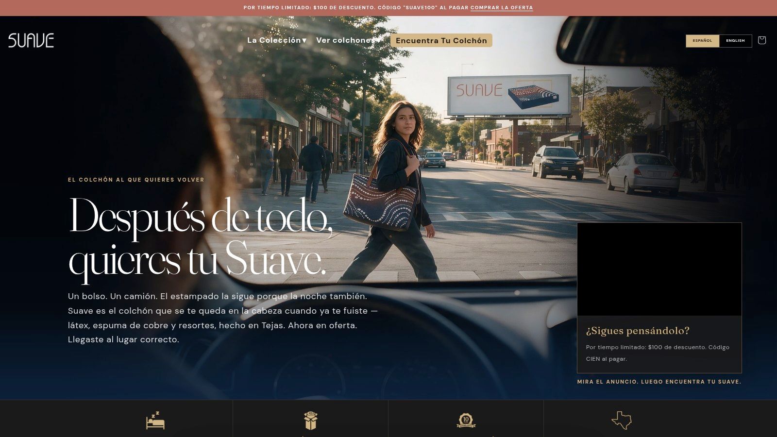
Task: Open the shopping cart icon
Action: [761, 40]
